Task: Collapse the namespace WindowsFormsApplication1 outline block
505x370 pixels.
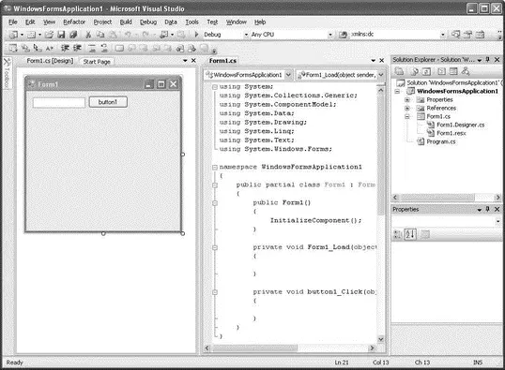Action: tap(215, 167)
